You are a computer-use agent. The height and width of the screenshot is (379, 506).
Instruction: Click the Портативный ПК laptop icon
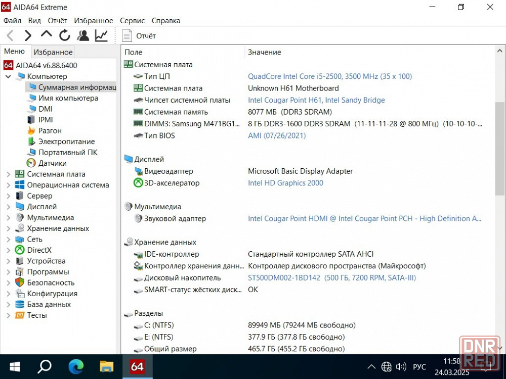pos(31,152)
